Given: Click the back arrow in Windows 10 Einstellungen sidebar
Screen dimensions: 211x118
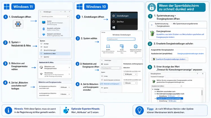Looking at the screenshot, I should [102, 60].
